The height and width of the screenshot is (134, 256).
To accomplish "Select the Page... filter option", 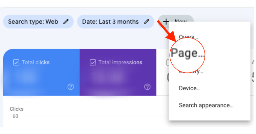I will point(188,53).
